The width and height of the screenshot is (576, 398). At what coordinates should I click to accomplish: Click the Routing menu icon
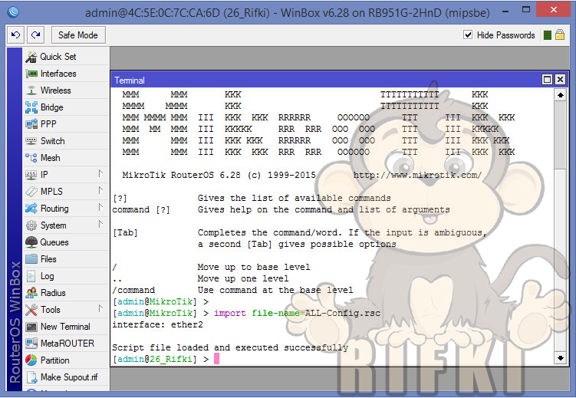(31, 209)
